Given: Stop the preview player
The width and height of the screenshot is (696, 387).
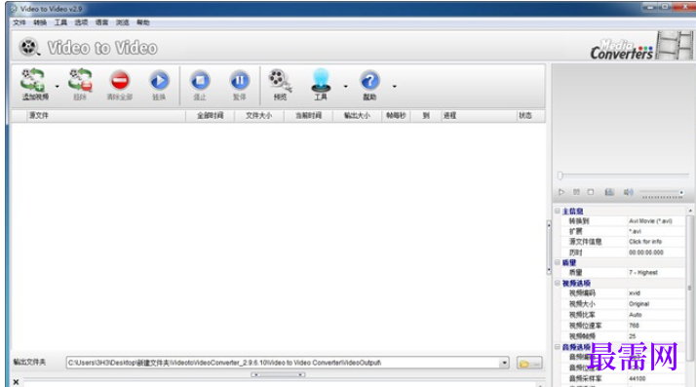Looking at the screenshot, I should [x=591, y=192].
